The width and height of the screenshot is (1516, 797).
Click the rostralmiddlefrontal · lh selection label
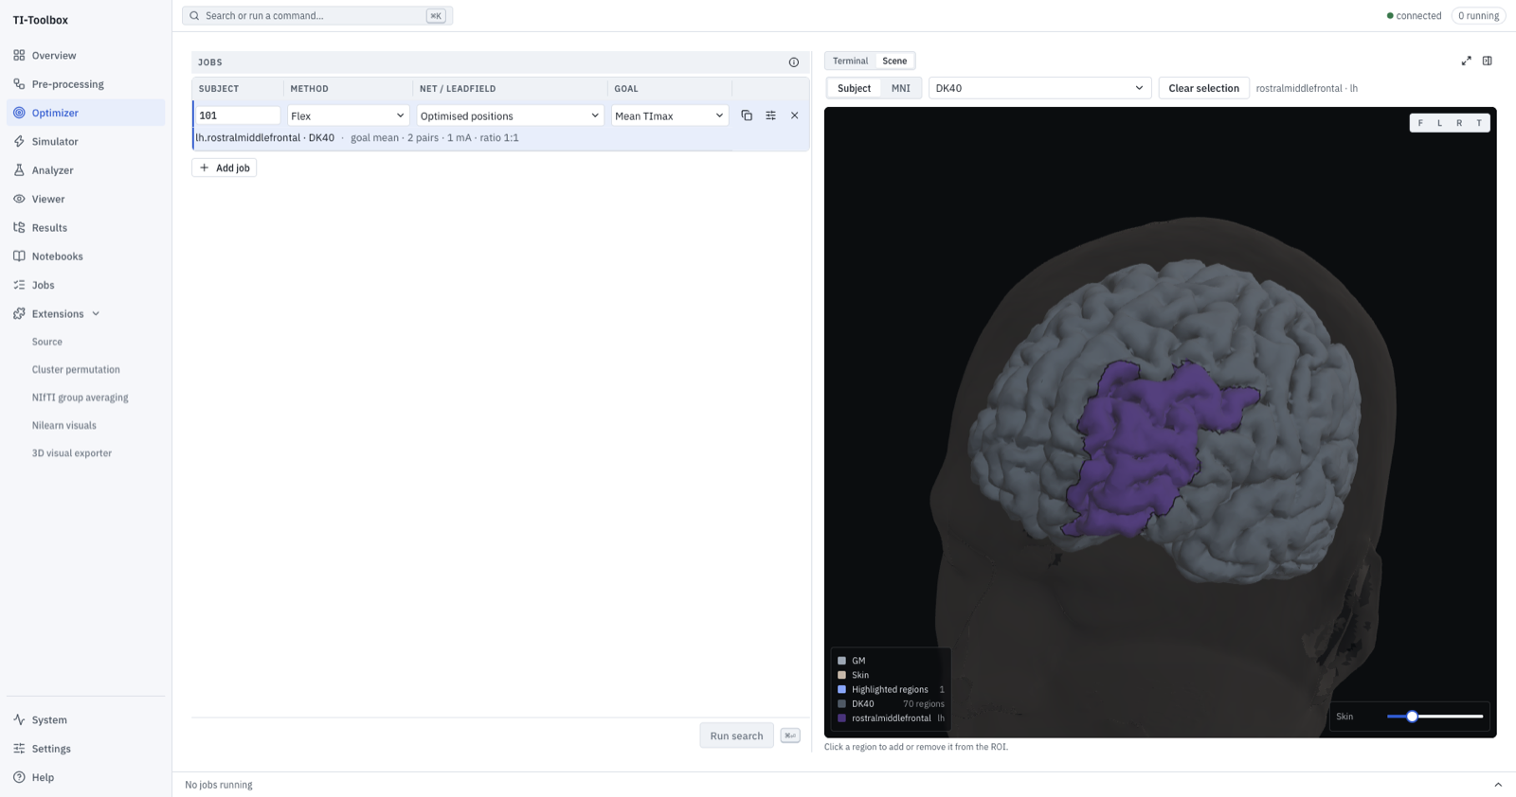[x=1307, y=88]
